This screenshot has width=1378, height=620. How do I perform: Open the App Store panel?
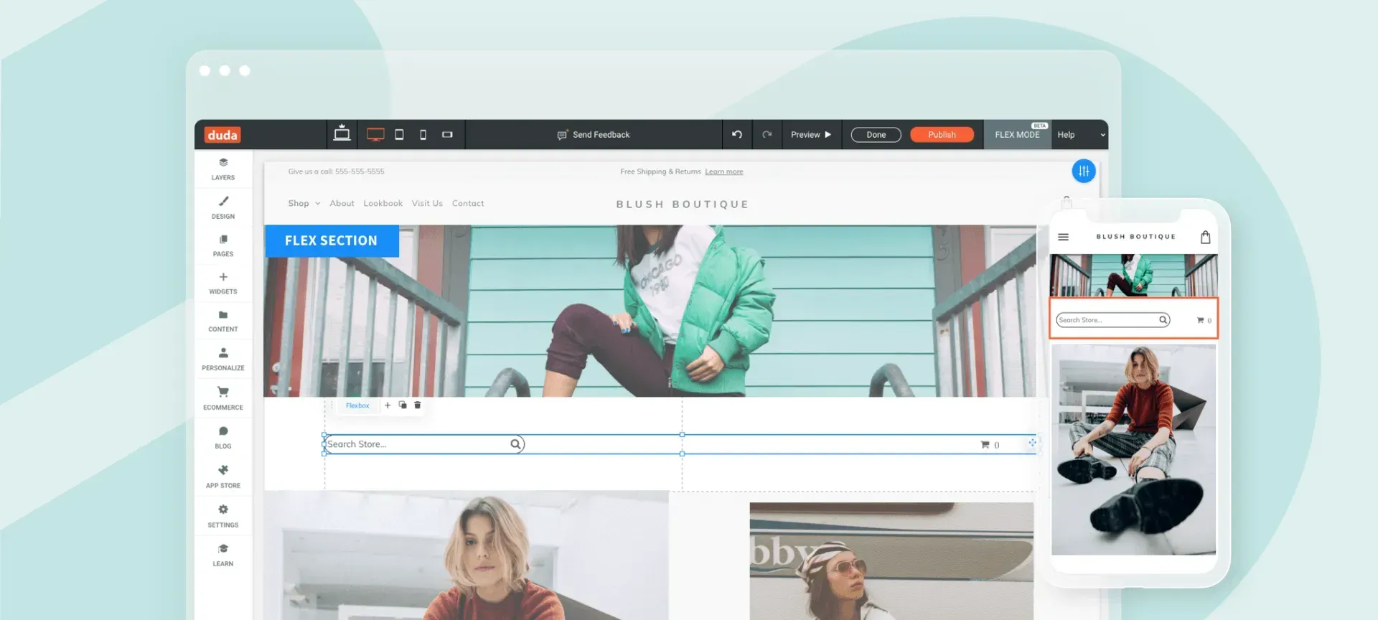223,476
